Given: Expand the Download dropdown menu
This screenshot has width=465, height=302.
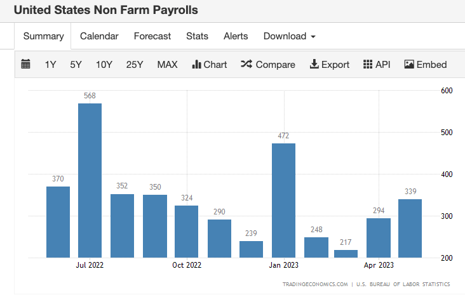Looking at the screenshot, I should (x=289, y=36).
